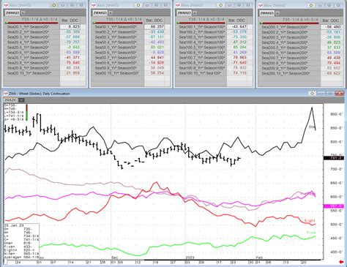Click the 'Dec' month label on the chart time axis

[114, 257]
